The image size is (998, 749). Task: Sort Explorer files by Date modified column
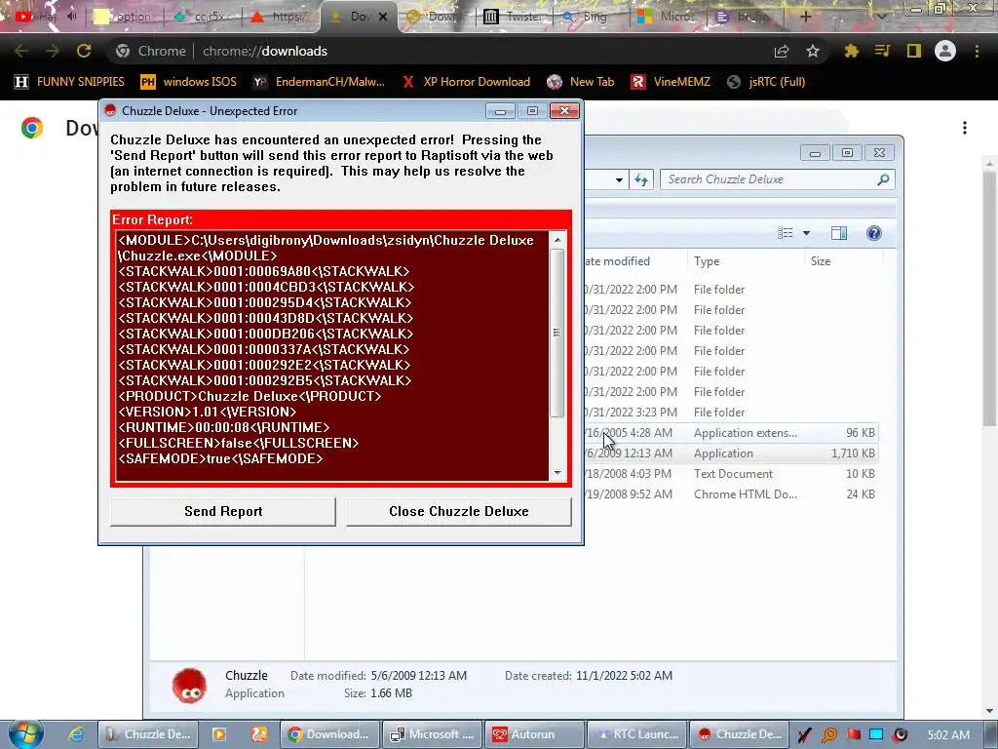(635, 261)
